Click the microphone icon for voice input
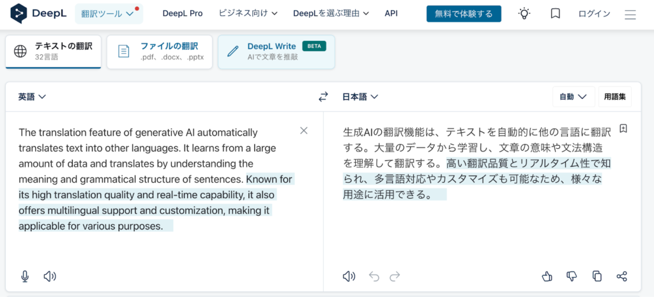The width and height of the screenshot is (654, 297). coord(25,276)
